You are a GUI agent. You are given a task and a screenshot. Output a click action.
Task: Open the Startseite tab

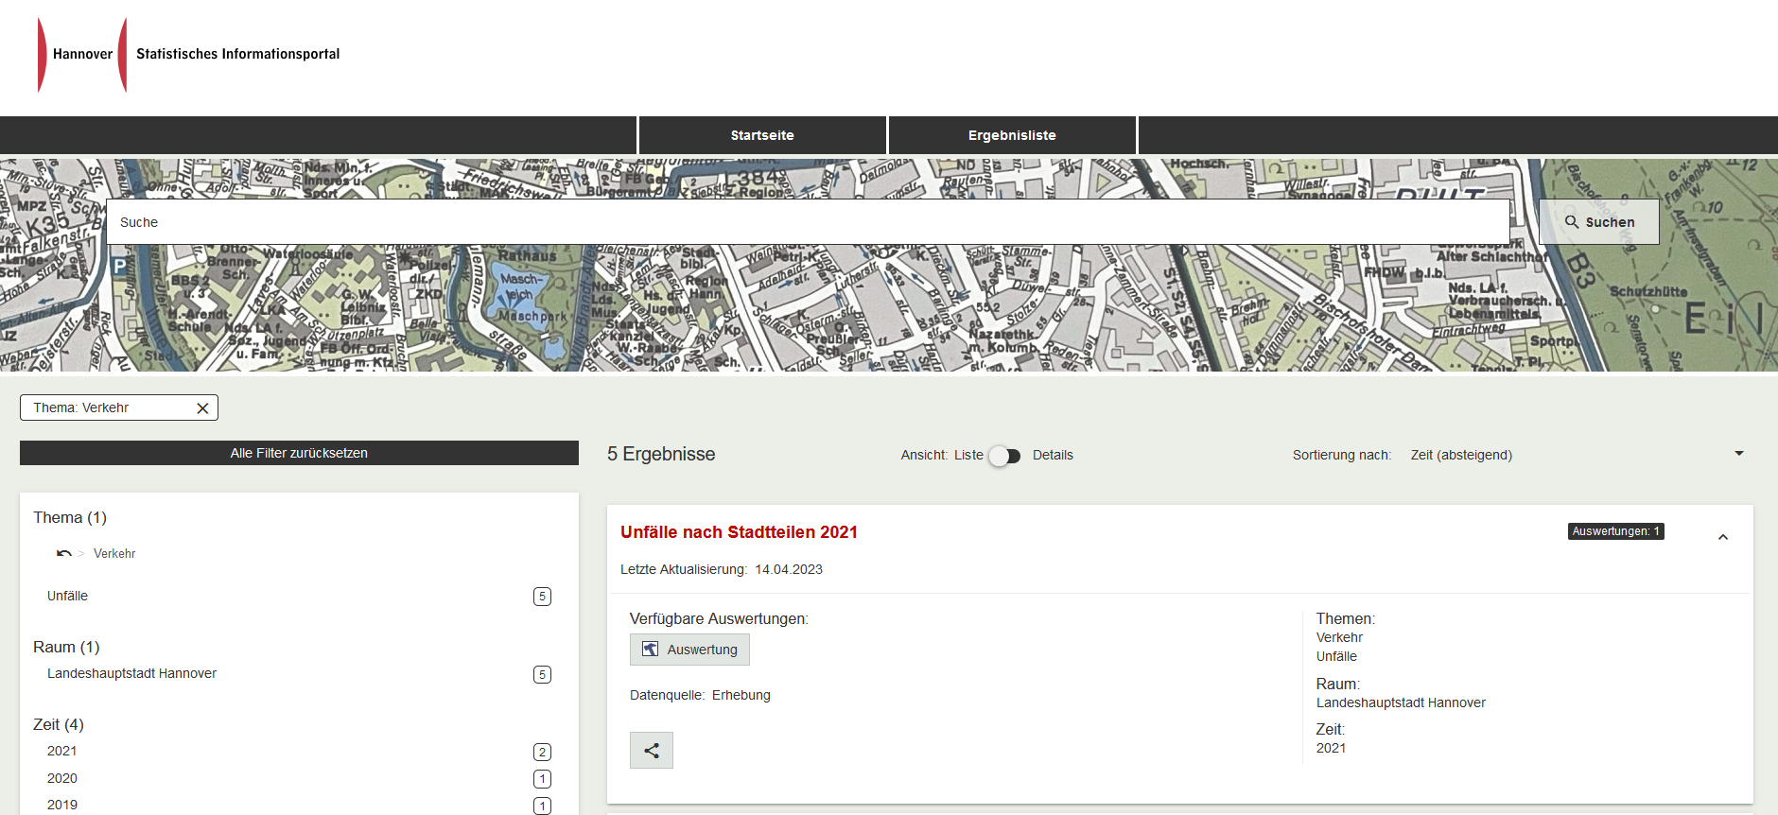tap(762, 135)
